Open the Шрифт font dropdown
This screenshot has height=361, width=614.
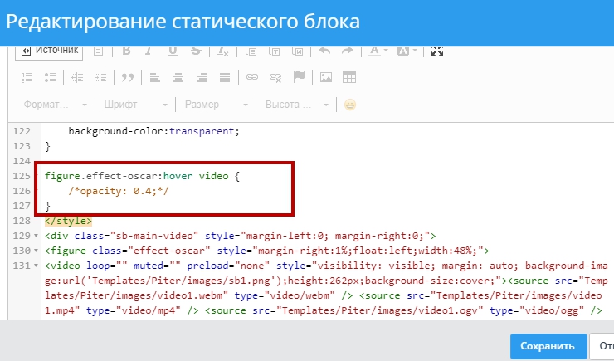coord(136,105)
